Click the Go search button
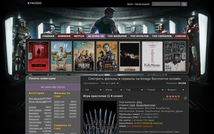This screenshot has width=214, height=134. click(184, 4)
